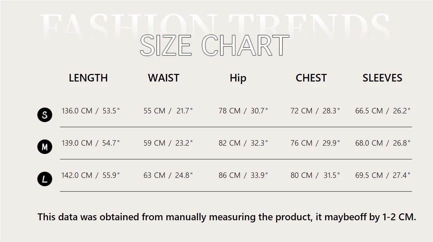The image size is (433, 242).
Task: Click the 59 CM / 23.2" waist value
Action: tap(168, 143)
